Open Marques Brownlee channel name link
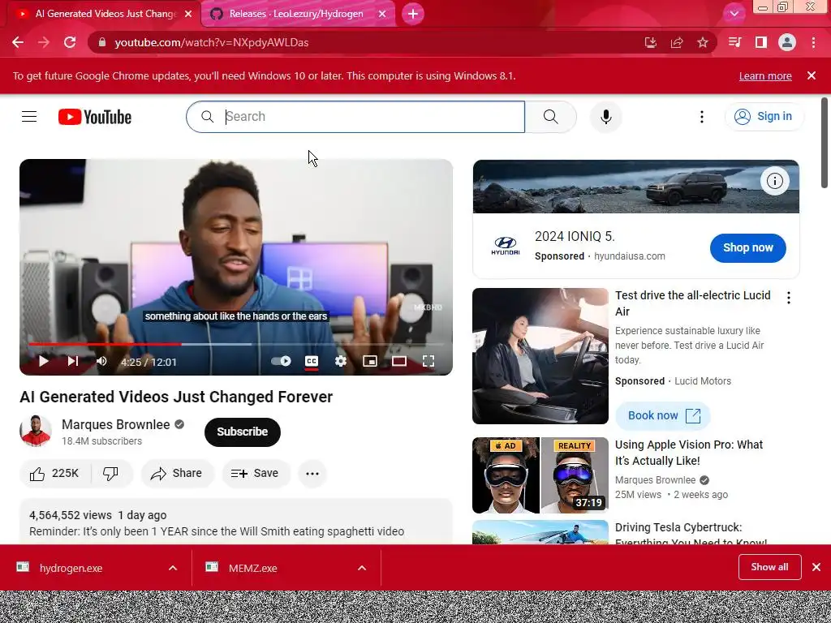Viewport: 831px width, 623px height. [115, 424]
